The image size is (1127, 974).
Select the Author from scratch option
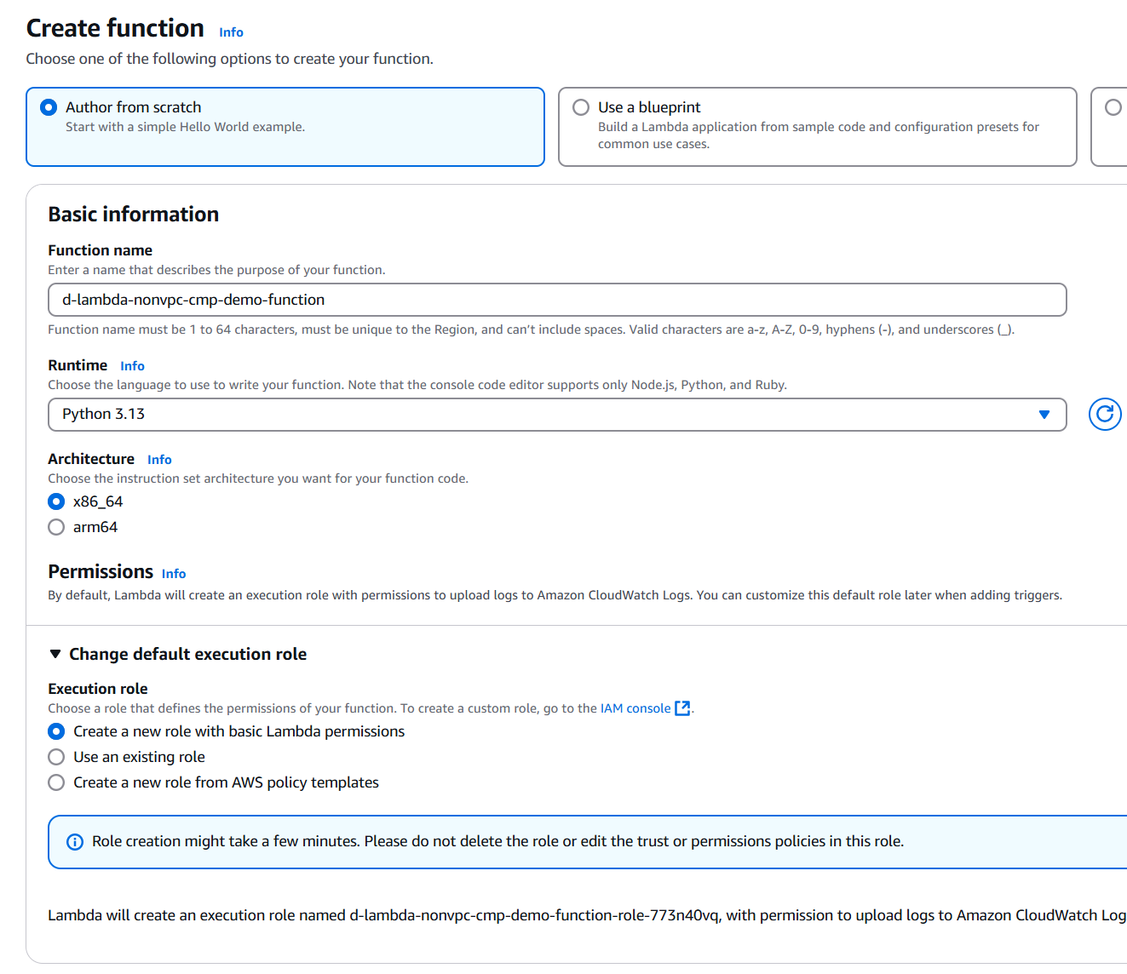[x=49, y=107]
